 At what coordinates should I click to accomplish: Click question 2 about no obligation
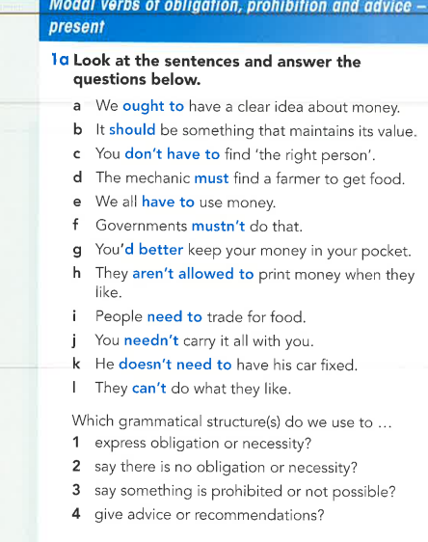point(215,468)
